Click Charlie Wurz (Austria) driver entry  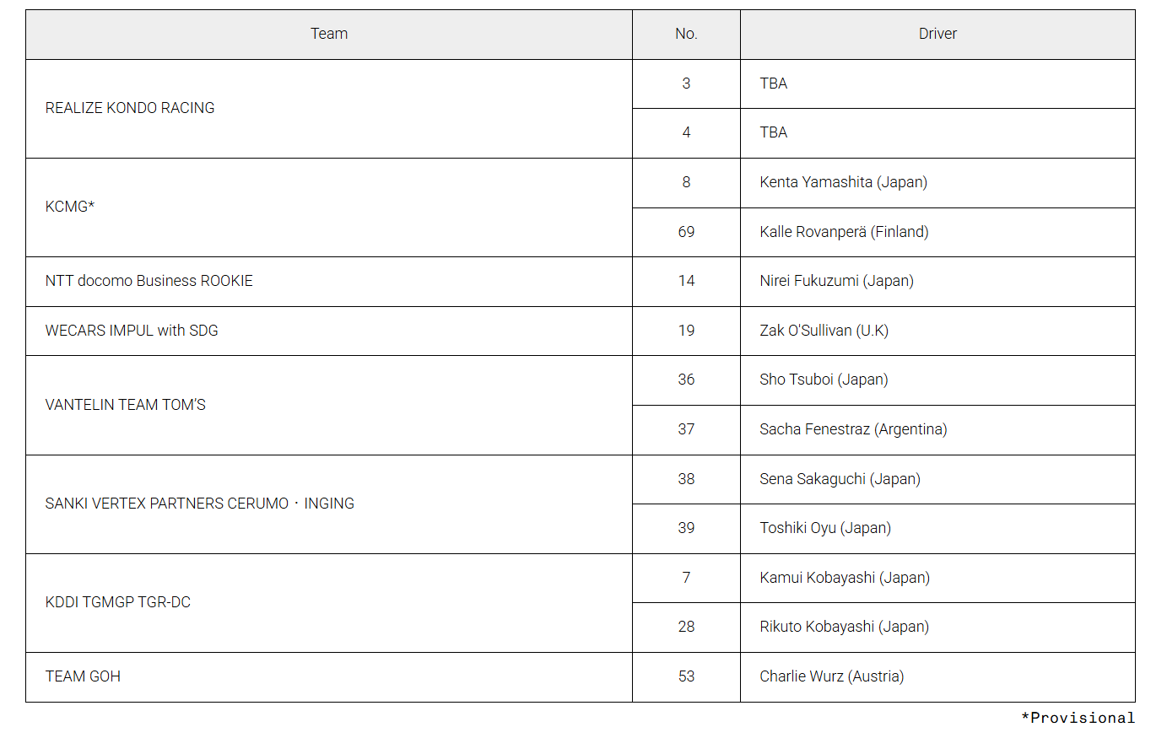point(831,676)
